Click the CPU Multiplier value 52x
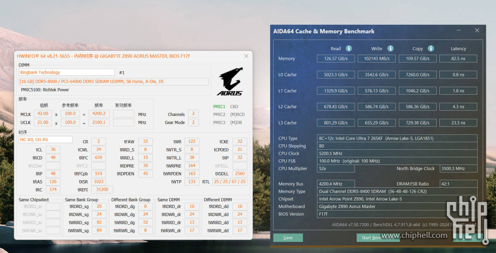The height and width of the screenshot is (253, 496). pos(335,168)
